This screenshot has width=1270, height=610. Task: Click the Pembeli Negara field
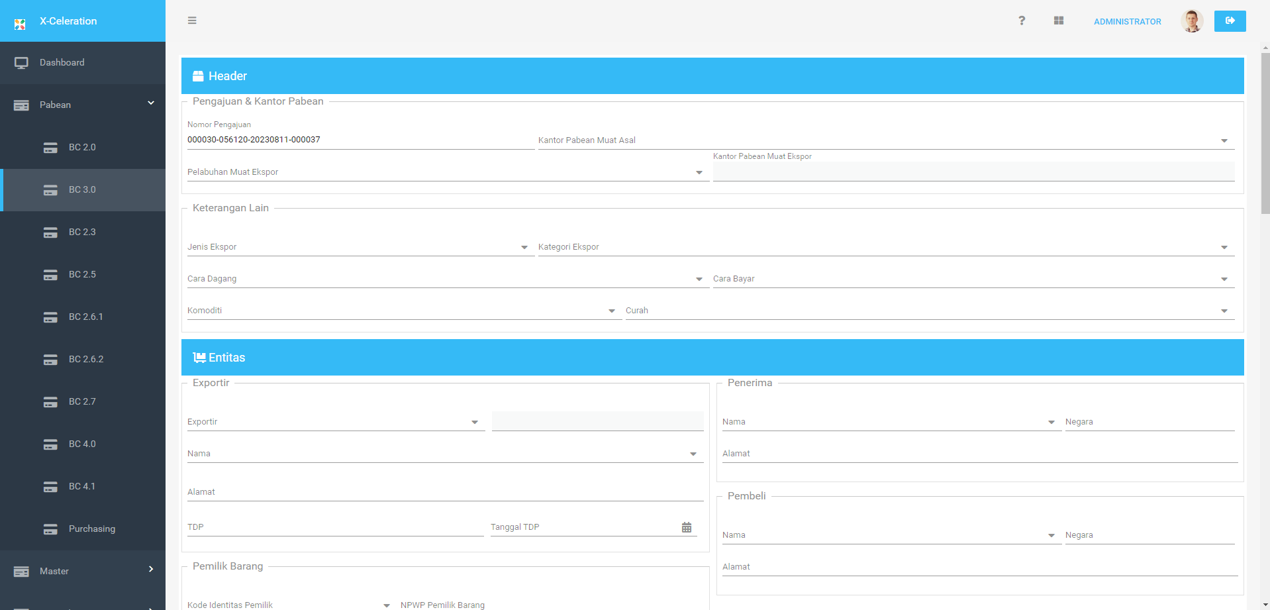[x=1150, y=535]
